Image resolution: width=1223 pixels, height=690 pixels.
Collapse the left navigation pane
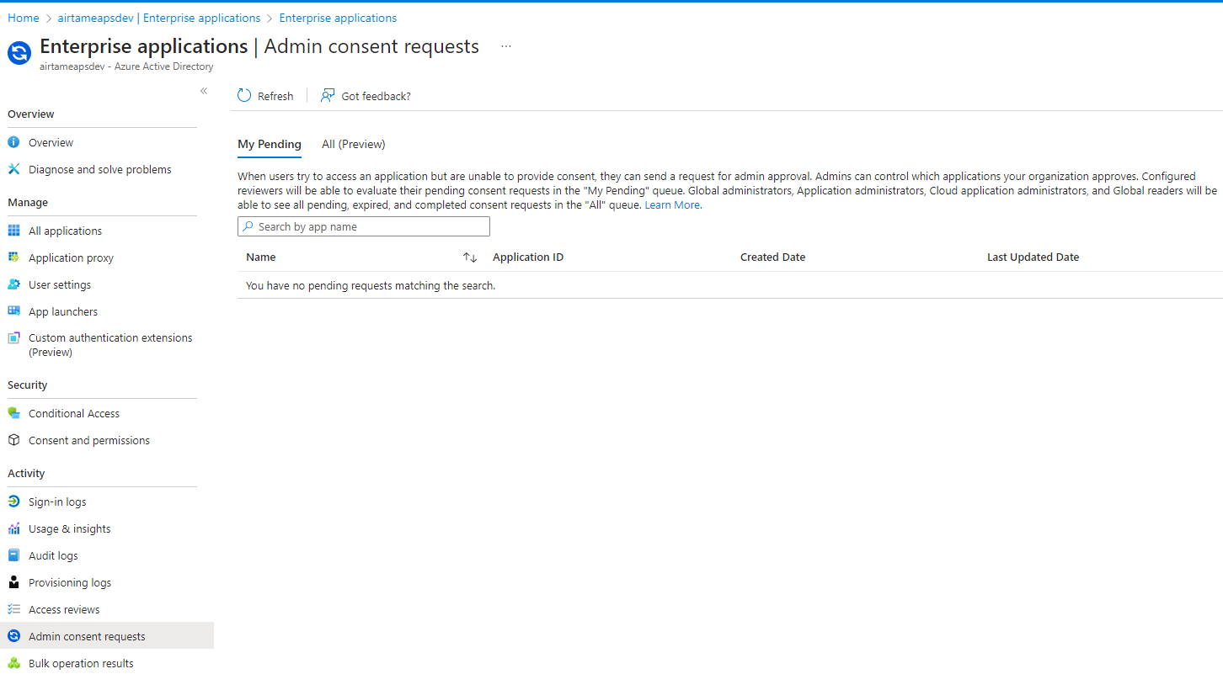[x=203, y=90]
